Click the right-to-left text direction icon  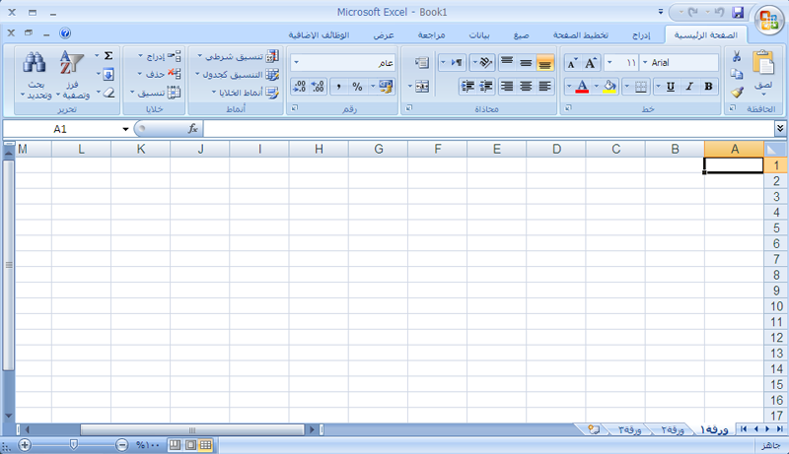point(457,63)
